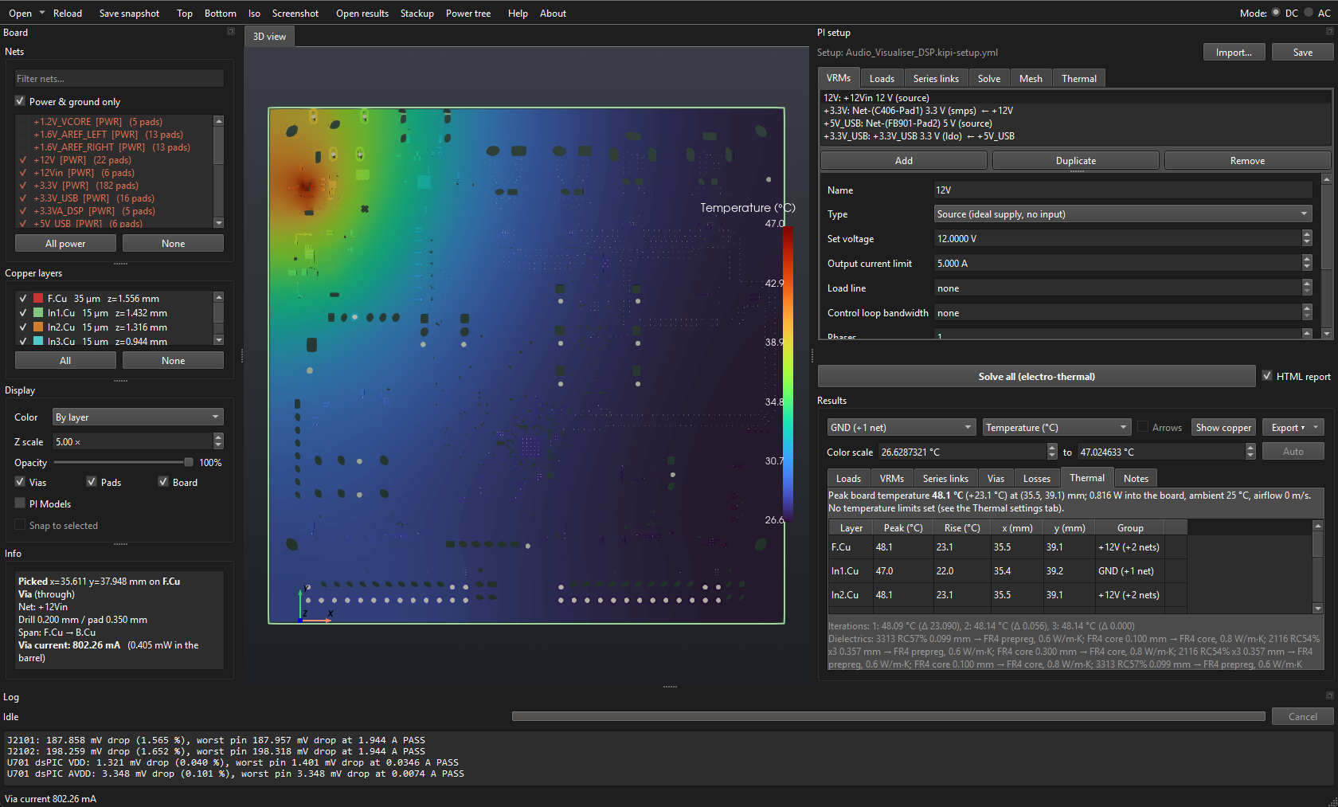Uncheck the +12V net checkbox
The image size is (1338, 807).
coord(23,160)
